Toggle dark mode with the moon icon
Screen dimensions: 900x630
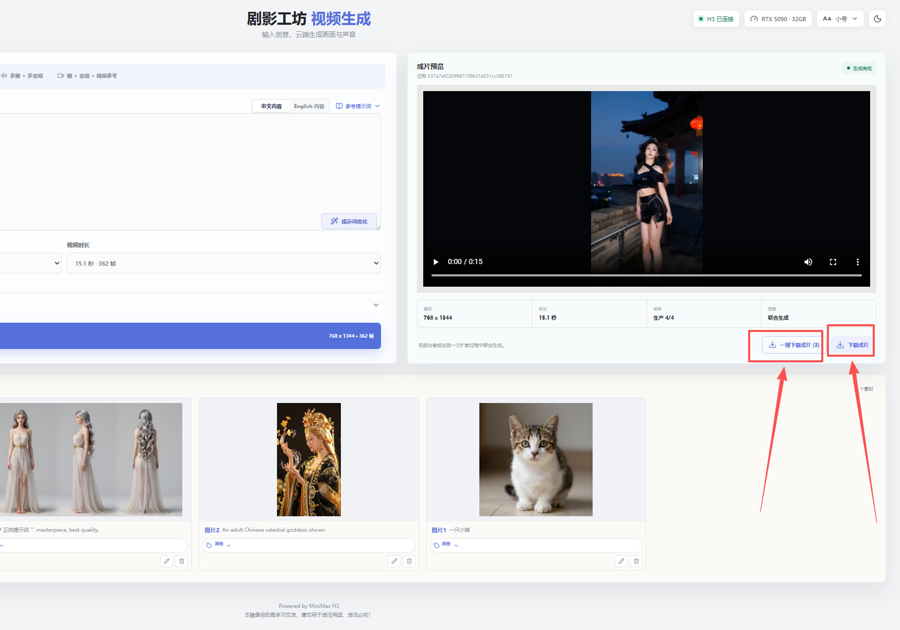coord(877,19)
